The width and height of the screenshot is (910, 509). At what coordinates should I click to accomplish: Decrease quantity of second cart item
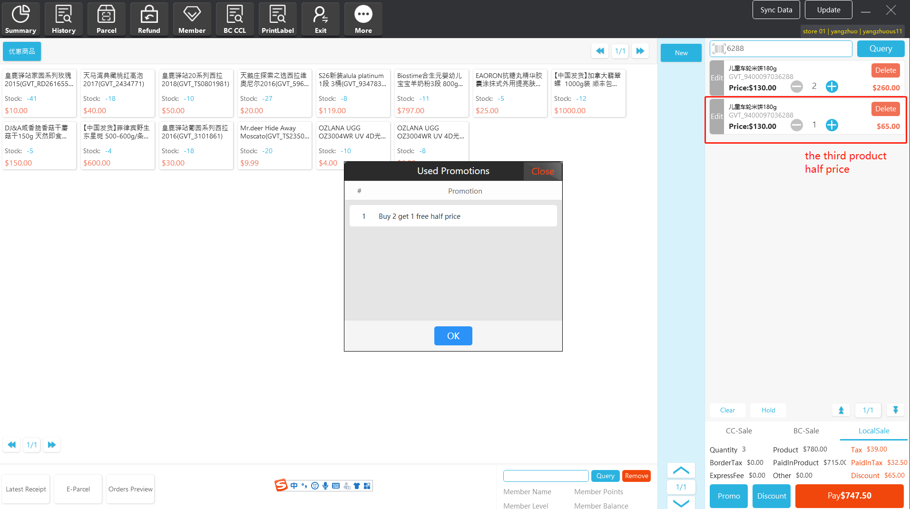796,125
